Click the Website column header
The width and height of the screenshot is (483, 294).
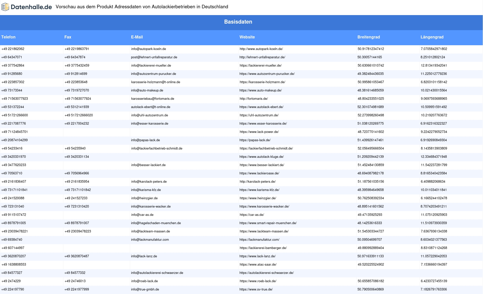click(247, 37)
